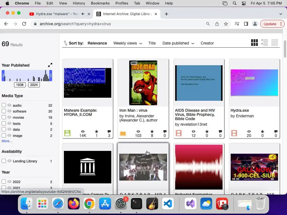This screenshot has width=287, height=215.
Task: Check the movies media type filter
Action: [x=4, y=117]
